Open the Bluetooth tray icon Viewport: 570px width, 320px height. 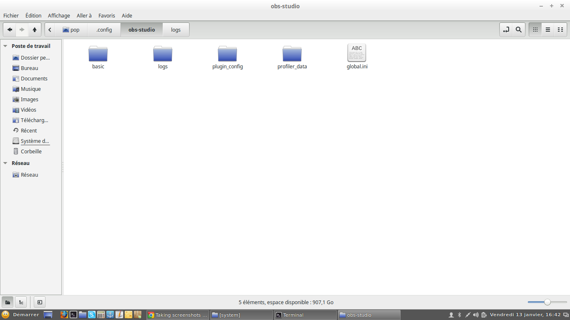tap(459, 315)
